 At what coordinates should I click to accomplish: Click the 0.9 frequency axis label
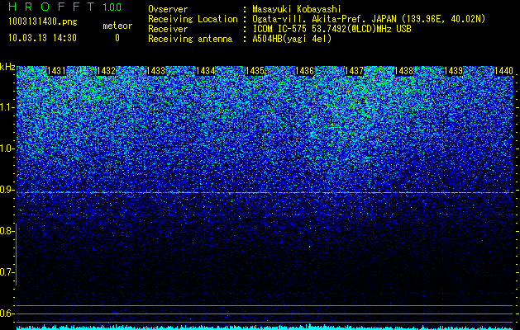point(7,190)
